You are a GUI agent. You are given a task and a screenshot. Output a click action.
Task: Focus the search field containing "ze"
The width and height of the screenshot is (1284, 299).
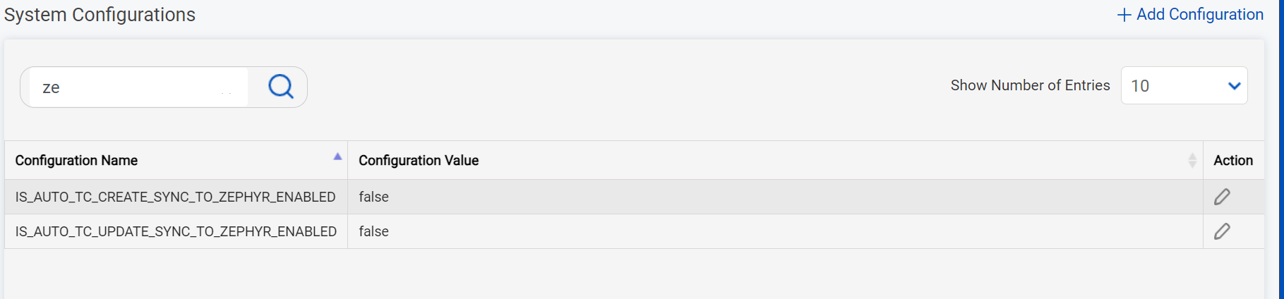(x=134, y=87)
